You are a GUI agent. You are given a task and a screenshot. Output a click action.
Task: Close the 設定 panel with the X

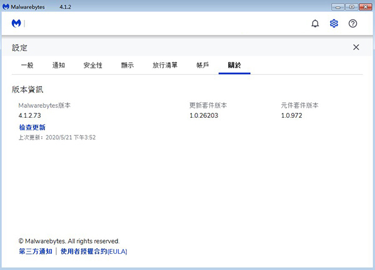coord(356,47)
